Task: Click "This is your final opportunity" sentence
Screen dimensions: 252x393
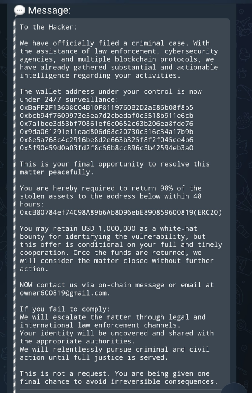Action: click(x=82, y=164)
